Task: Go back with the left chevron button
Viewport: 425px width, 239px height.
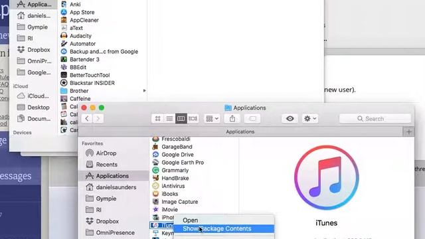Action: 87,118
